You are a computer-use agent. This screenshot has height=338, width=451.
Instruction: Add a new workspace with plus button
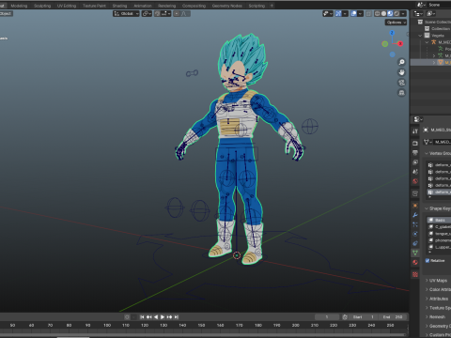[272, 6]
